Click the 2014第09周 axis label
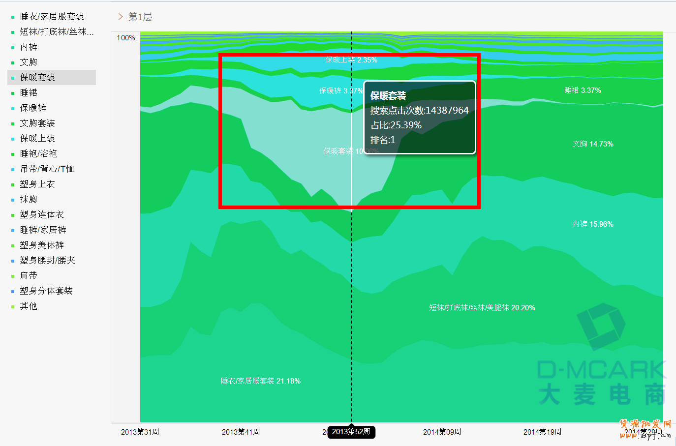 pos(442,432)
